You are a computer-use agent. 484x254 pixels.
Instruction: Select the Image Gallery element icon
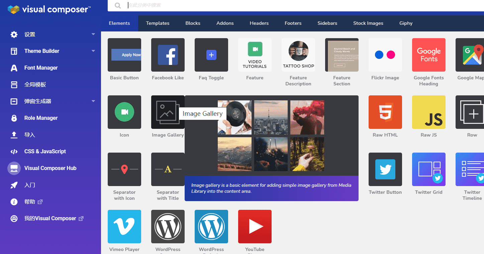click(168, 112)
